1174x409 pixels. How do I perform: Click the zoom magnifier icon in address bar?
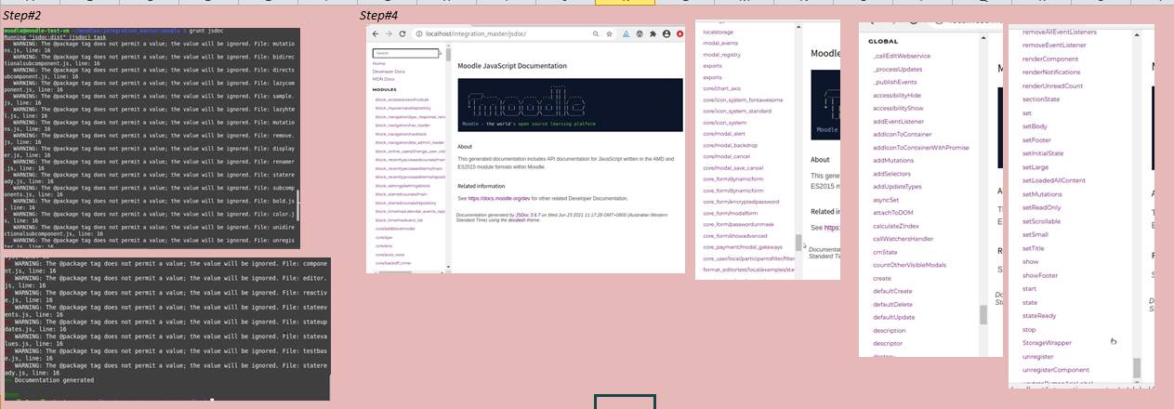pos(596,34)
